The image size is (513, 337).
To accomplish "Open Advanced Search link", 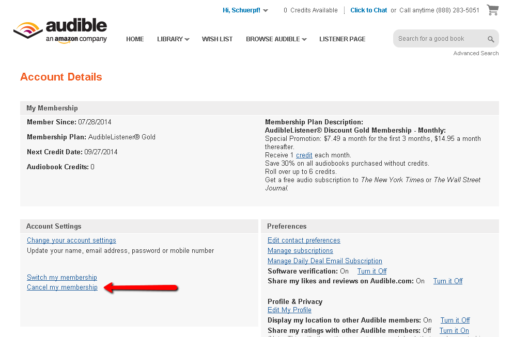I will click(476, 53).
